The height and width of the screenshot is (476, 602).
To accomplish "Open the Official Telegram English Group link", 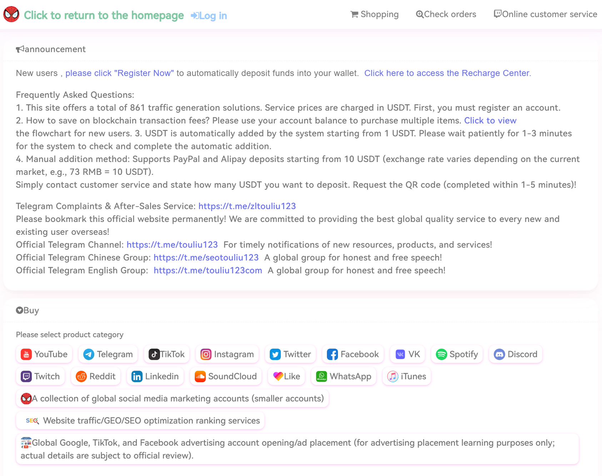I will 208,270.
